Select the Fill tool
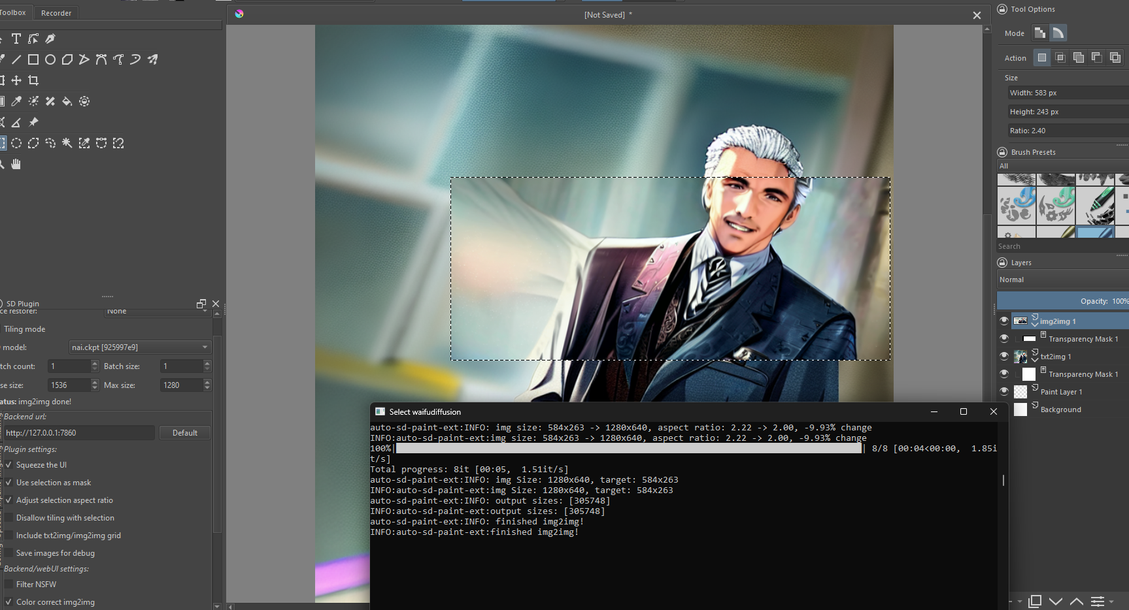Viewport: 1129px width, 610px height. pos(67,101)
